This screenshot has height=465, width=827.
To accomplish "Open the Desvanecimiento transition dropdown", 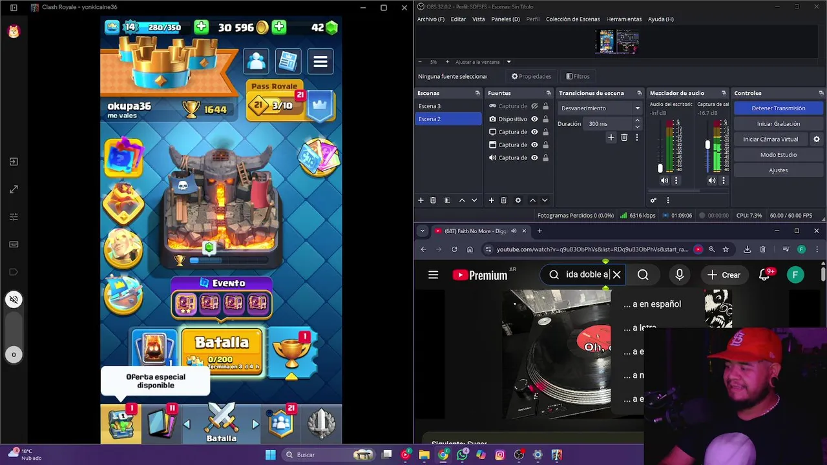I will pyautogui.click(x=600, y=108).
